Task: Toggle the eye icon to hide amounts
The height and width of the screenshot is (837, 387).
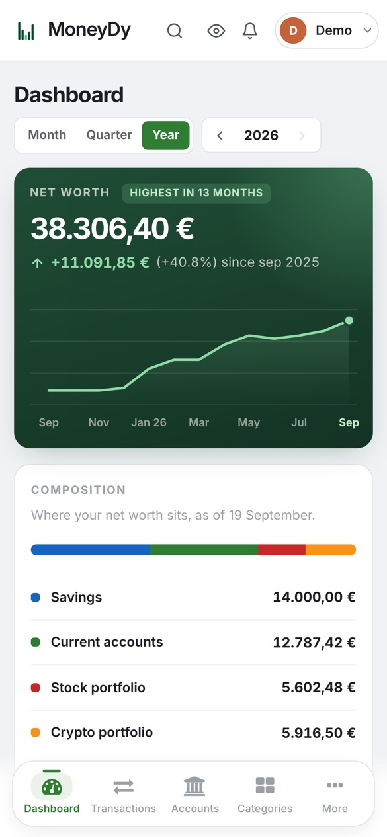Action: 216,30
